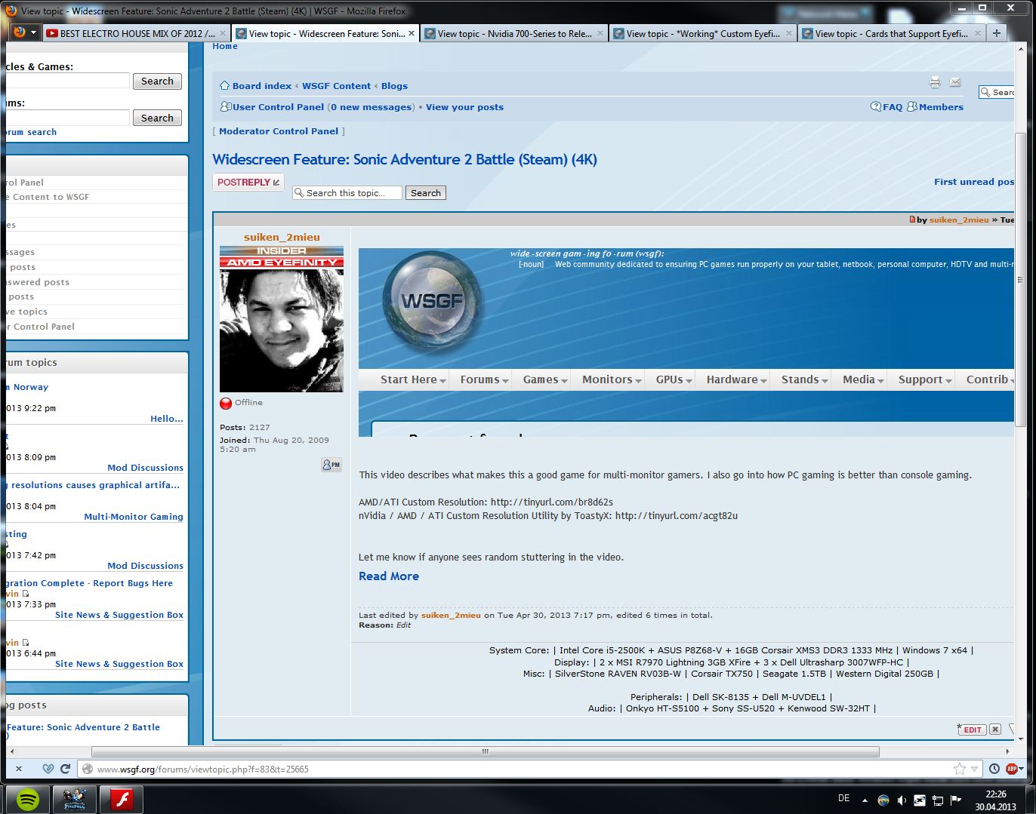Click the heart-check icon next to reload
The image size is (1036, 814).
(x=48, y=769)
